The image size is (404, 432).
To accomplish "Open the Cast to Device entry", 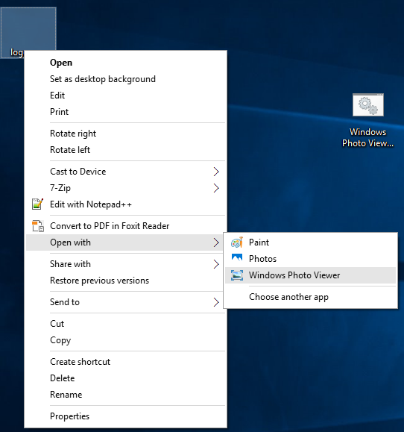I will [125, 172].
